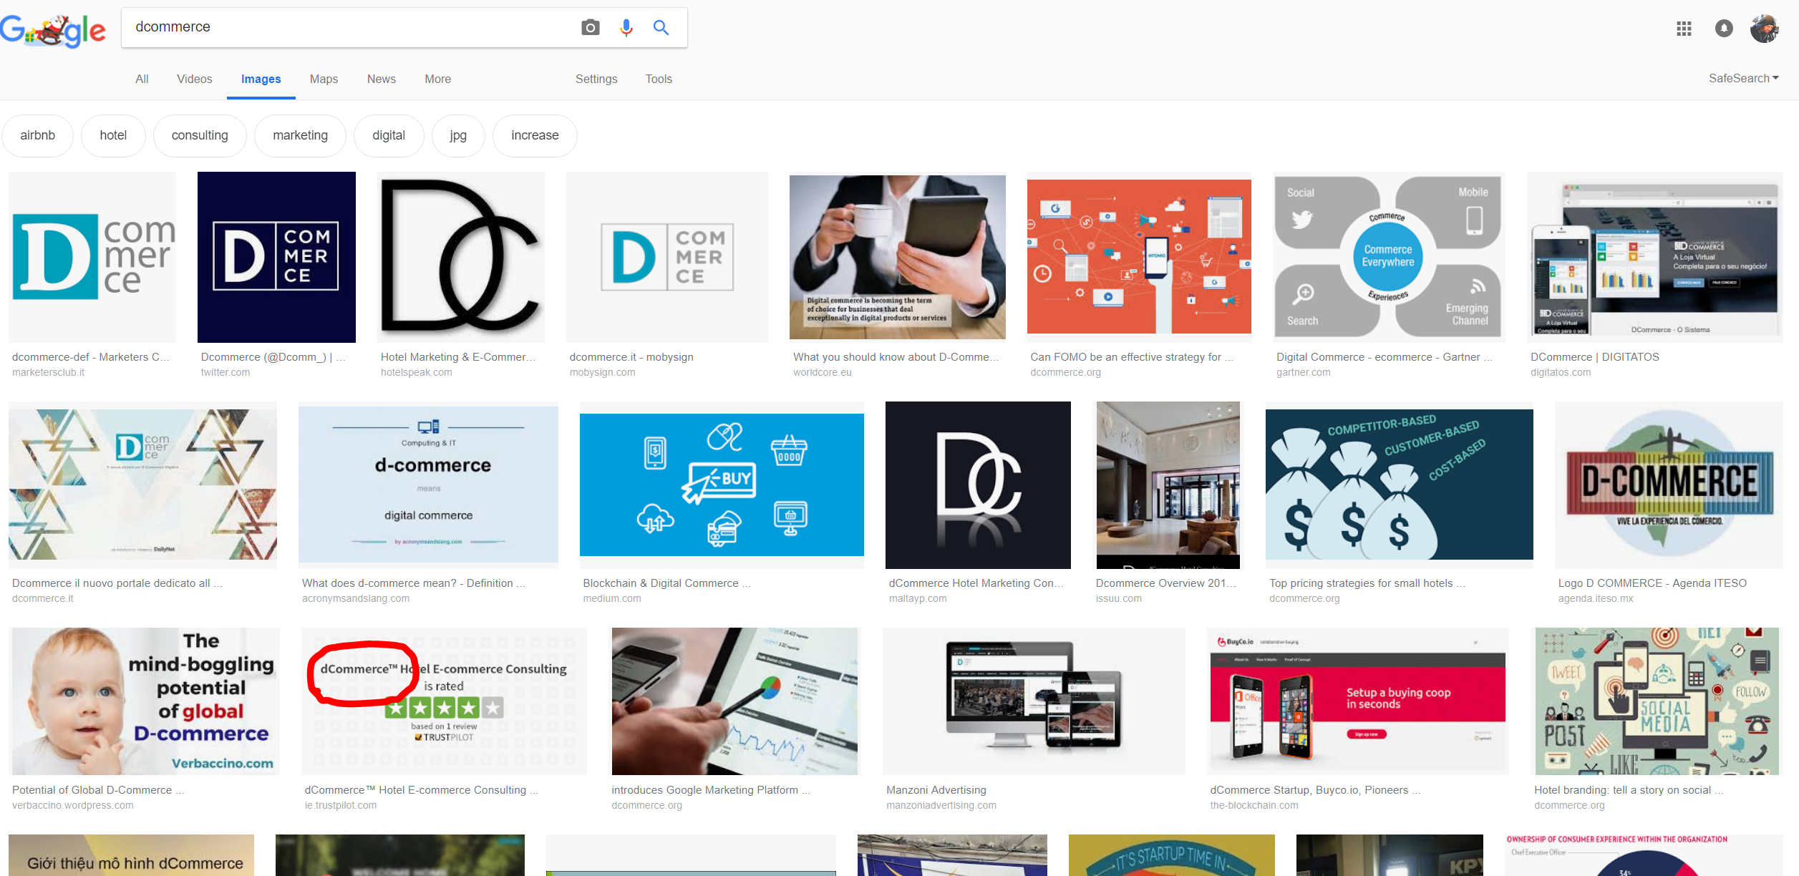Expand the SafeSearch dropdown
Viewport: 1799px width, 876px height.
point(1744,78)
